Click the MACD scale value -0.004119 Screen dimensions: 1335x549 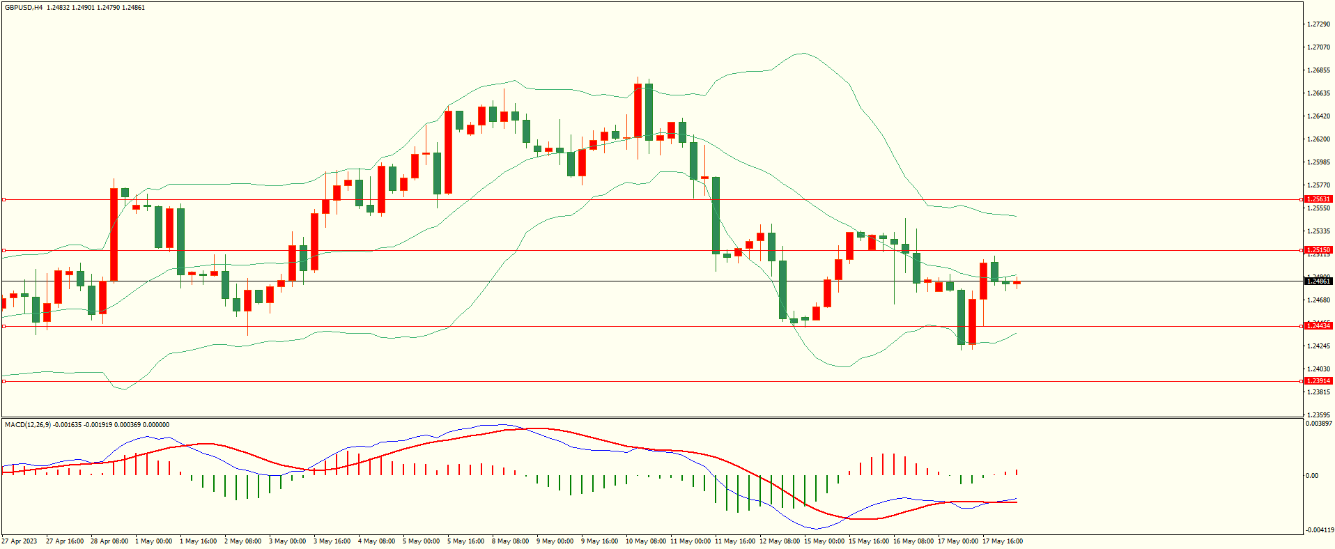point(1318,530)
